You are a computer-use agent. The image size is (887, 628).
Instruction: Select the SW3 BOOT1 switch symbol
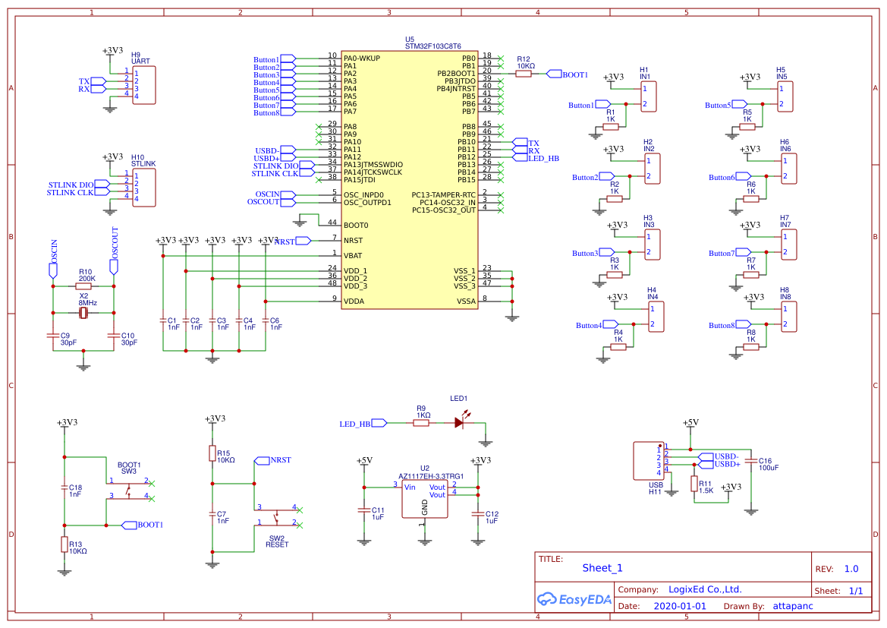pos(129,490)
